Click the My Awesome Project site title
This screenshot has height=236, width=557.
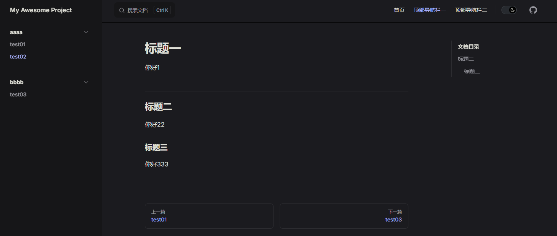click(41, 10)
